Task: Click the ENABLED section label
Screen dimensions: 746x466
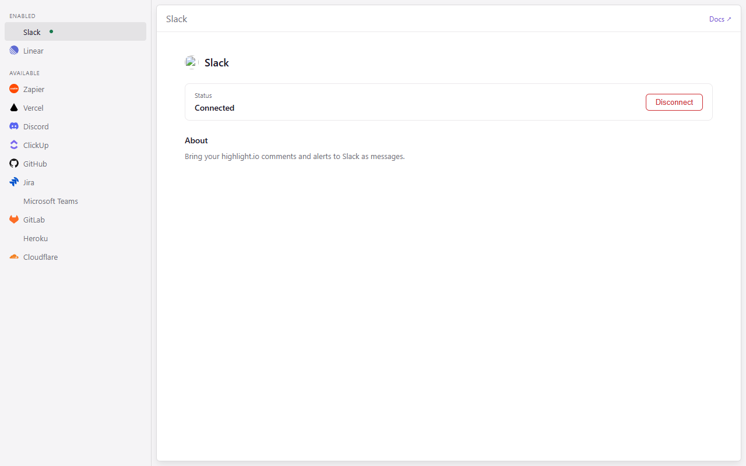Action: [22, 16]
